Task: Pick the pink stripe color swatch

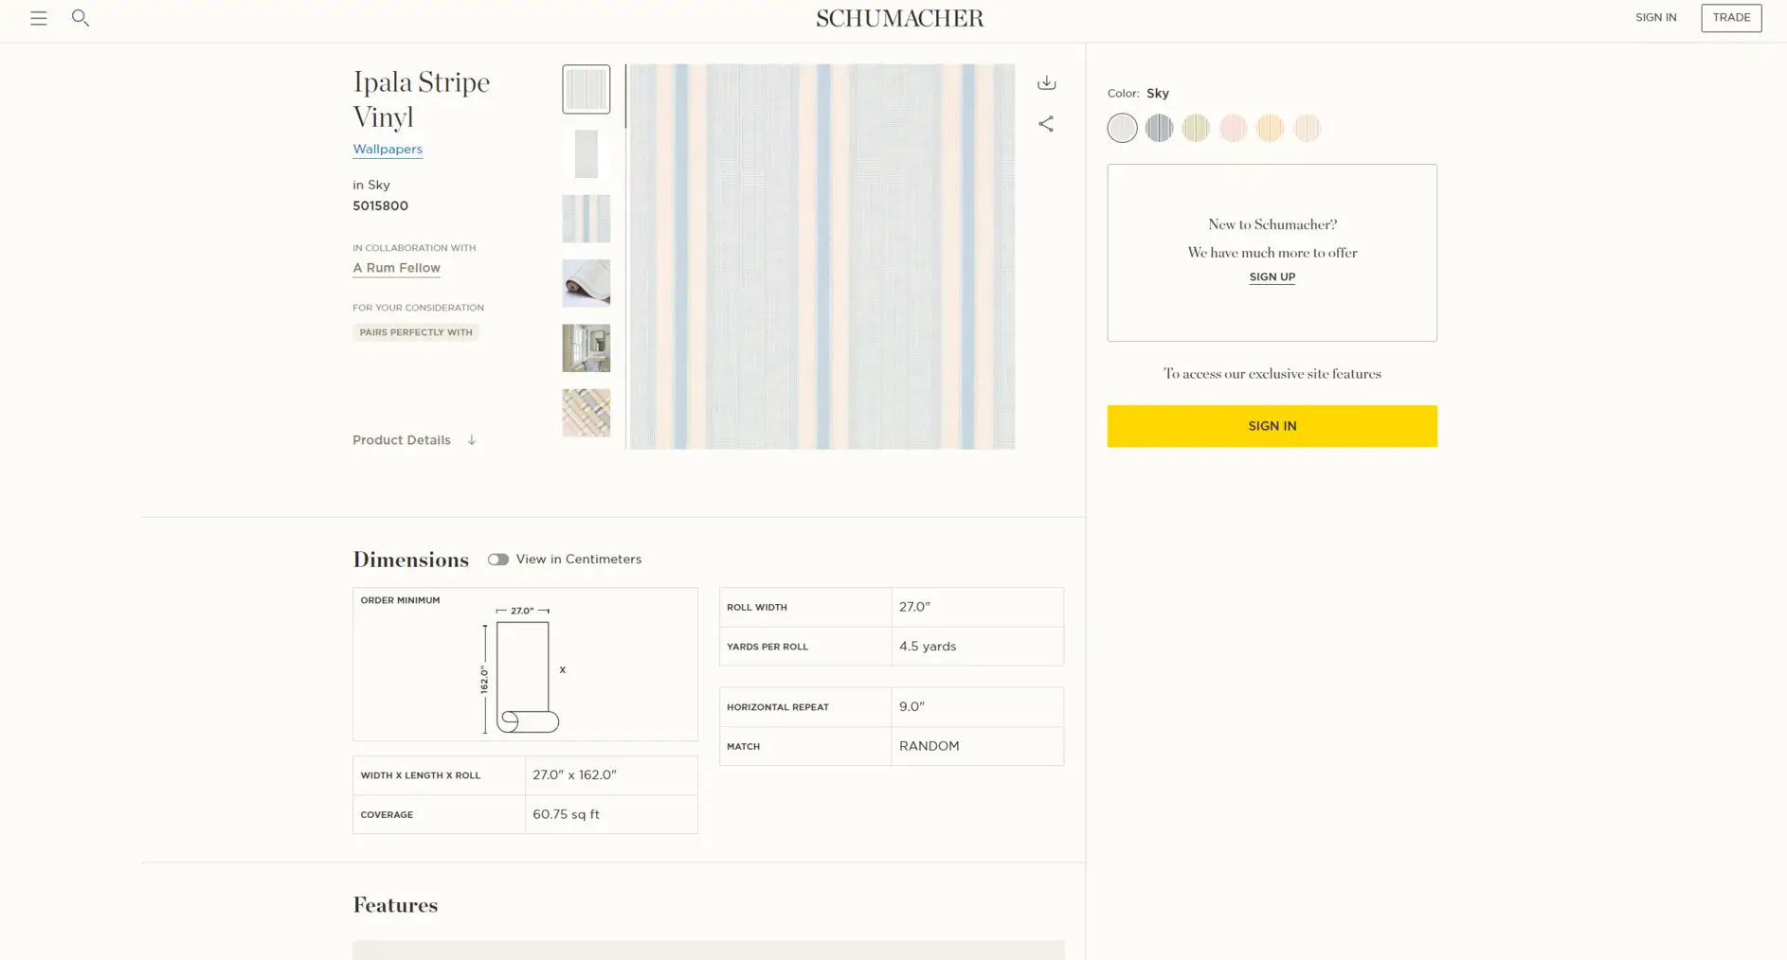Action: click(x=1233, y=128)
